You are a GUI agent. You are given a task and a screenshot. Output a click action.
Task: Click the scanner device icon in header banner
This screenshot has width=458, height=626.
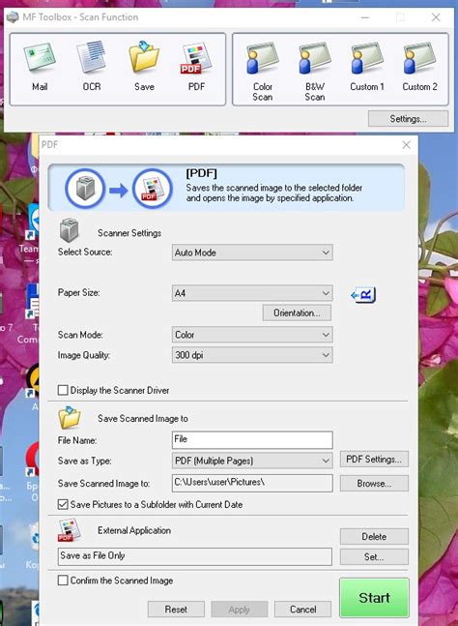(85, 188)
